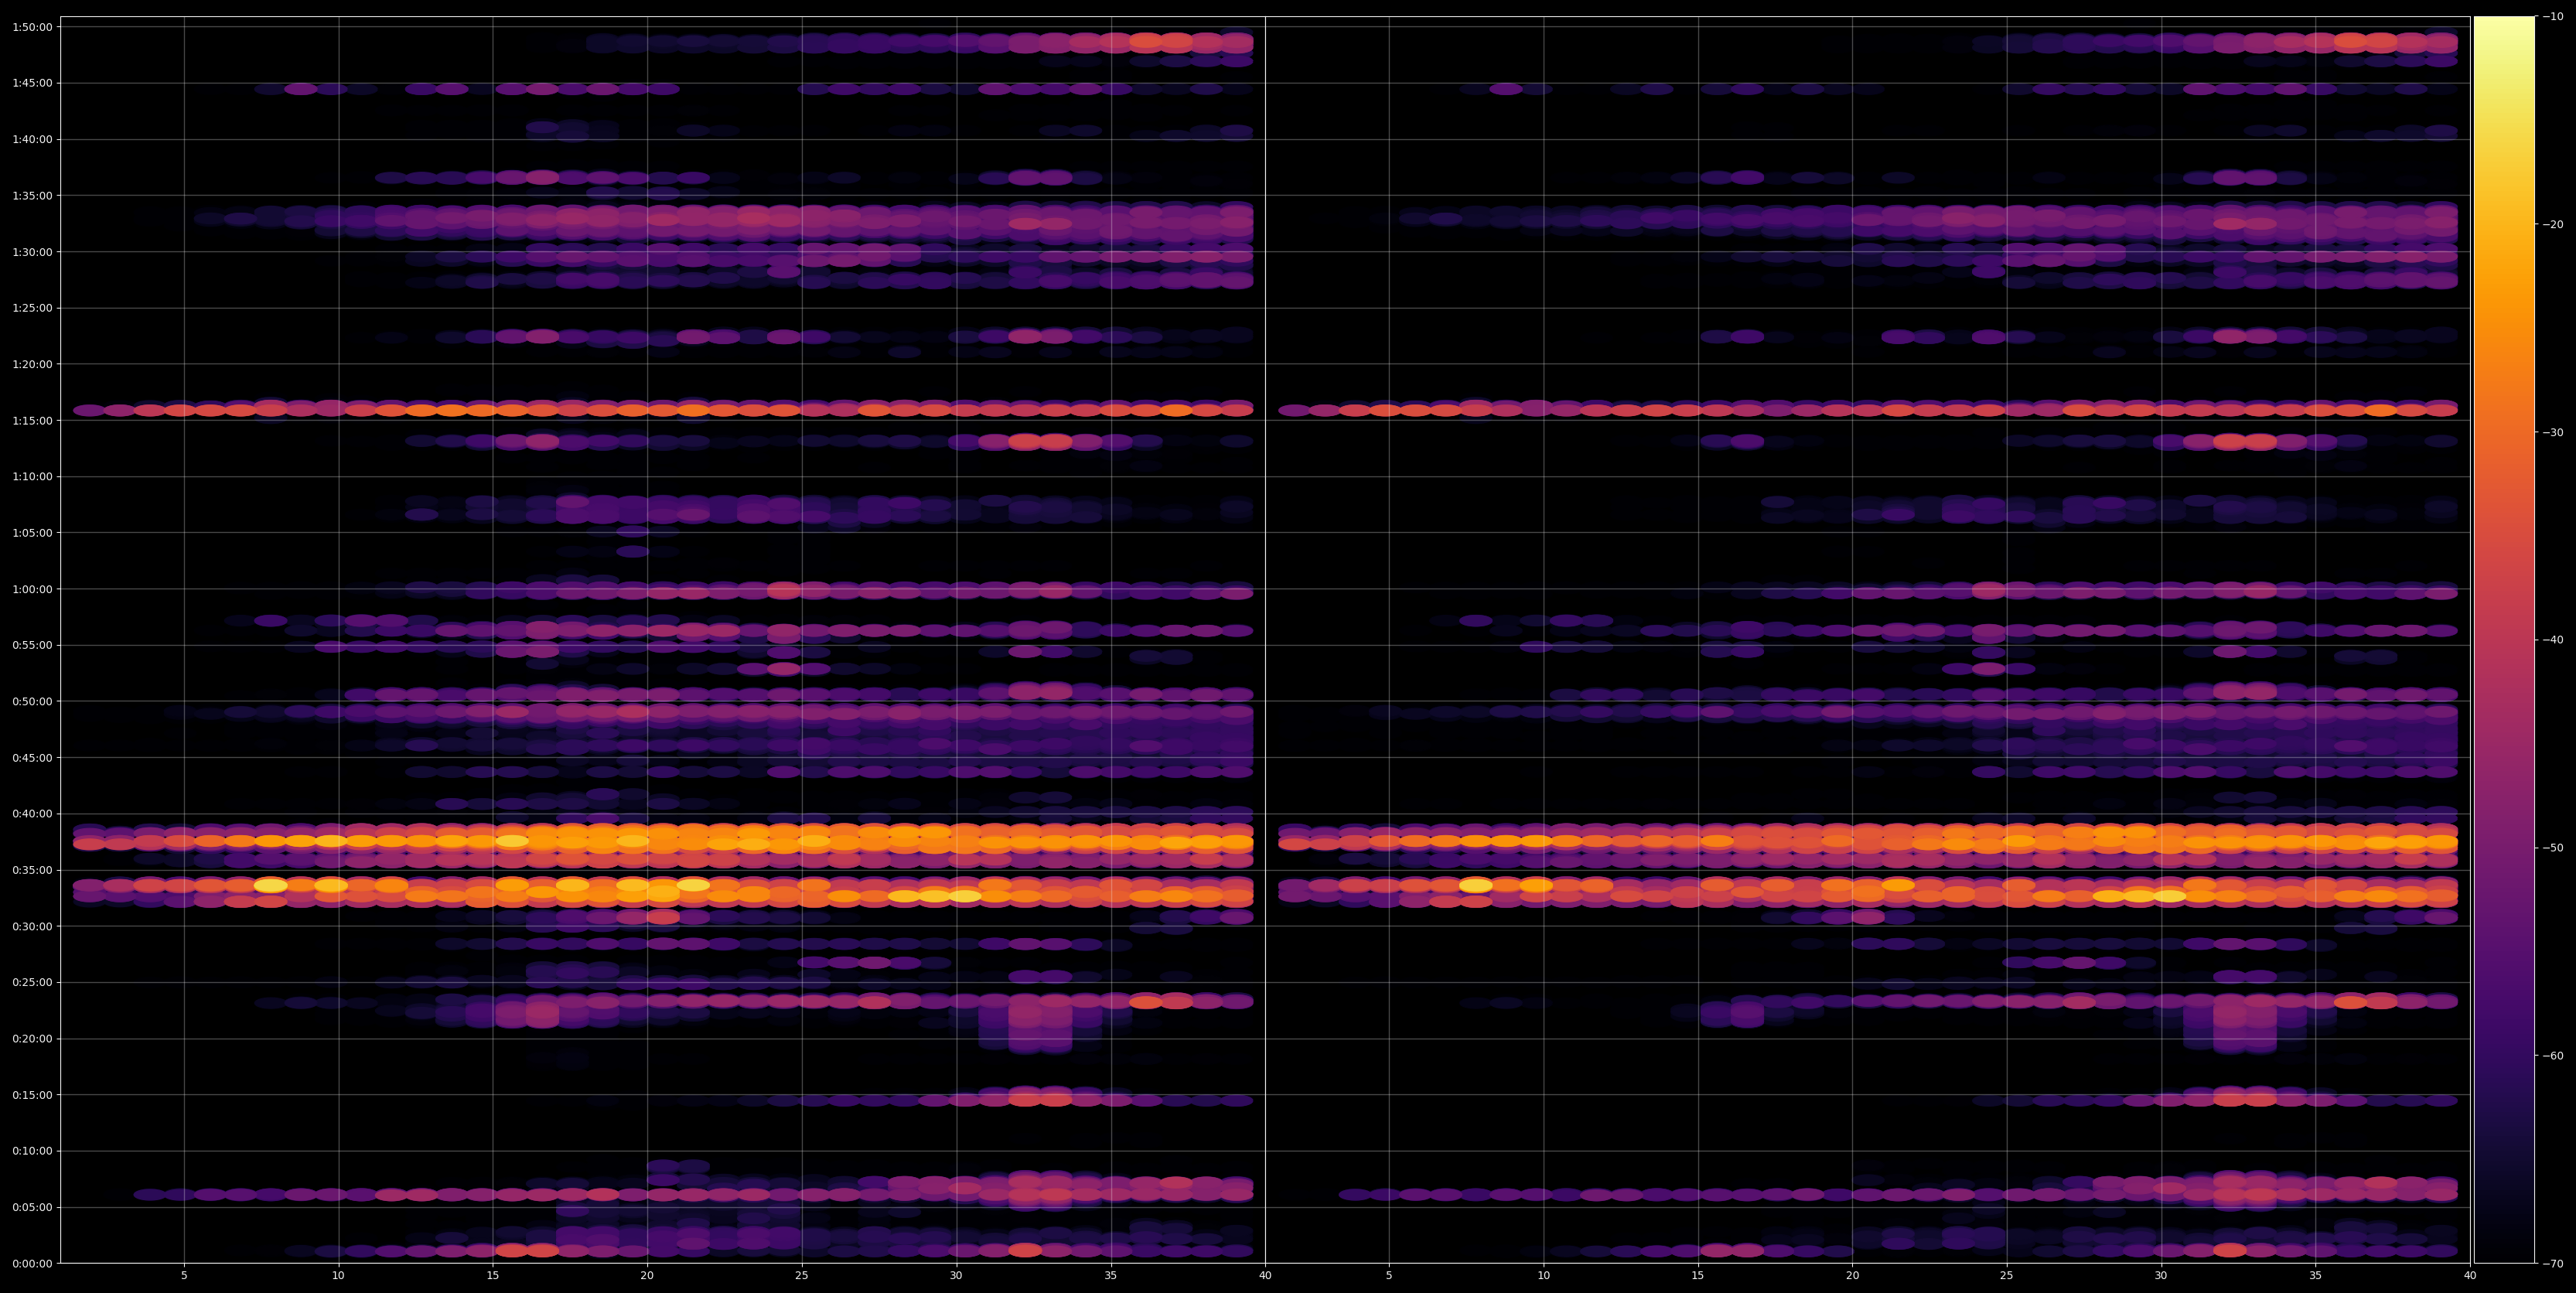The height and width of the screenshot is (1293, 2576).
Task: Click the 0:05:00 y-axis tick label
Action: tap(32, 1207)
